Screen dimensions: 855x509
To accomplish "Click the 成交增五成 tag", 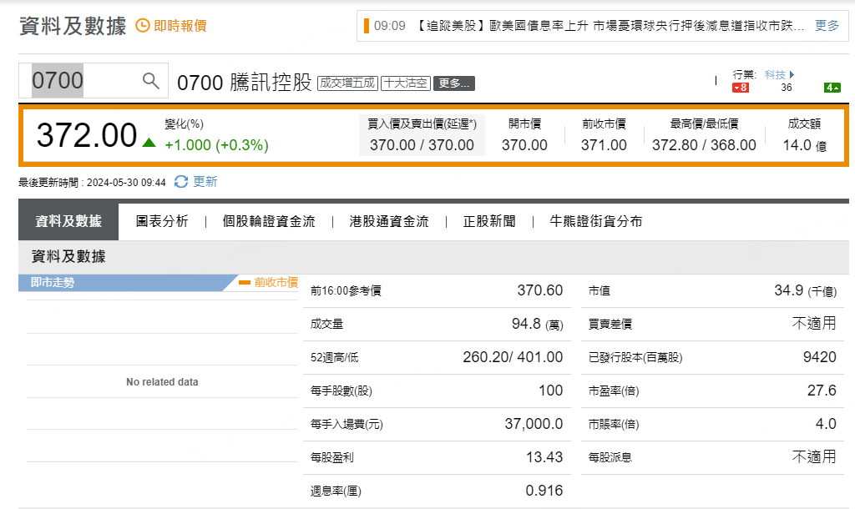I will (x=347, y=83).
